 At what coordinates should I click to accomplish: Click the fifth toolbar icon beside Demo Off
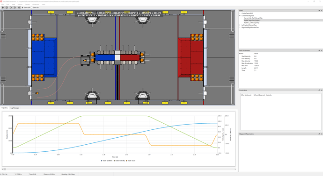point(19,7)
